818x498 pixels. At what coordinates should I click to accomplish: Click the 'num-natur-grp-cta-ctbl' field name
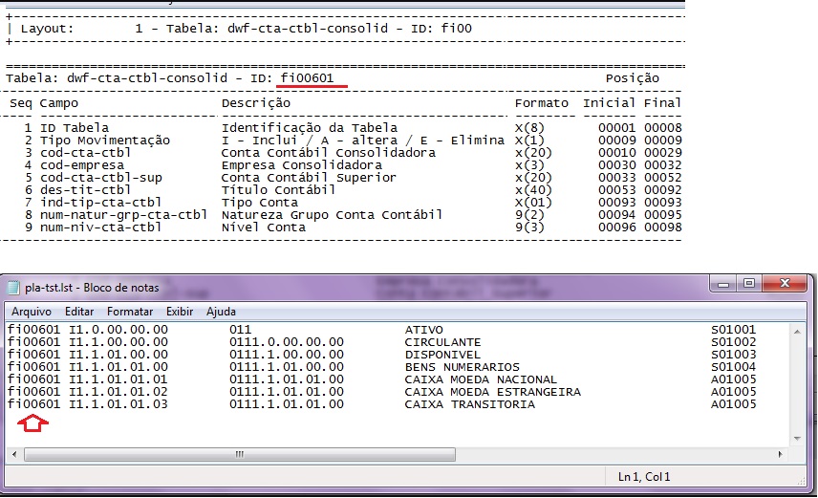coord(123,215)
